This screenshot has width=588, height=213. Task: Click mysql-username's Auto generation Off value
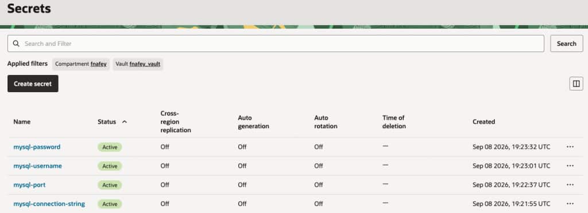pos(242,166)
